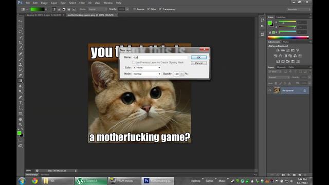Open the Layer menu
The height and width of the screenshot is (185, 329).
54,3
